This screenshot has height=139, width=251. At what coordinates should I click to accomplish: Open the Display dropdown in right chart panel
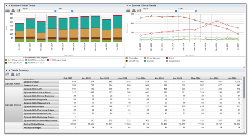(160, 11)
